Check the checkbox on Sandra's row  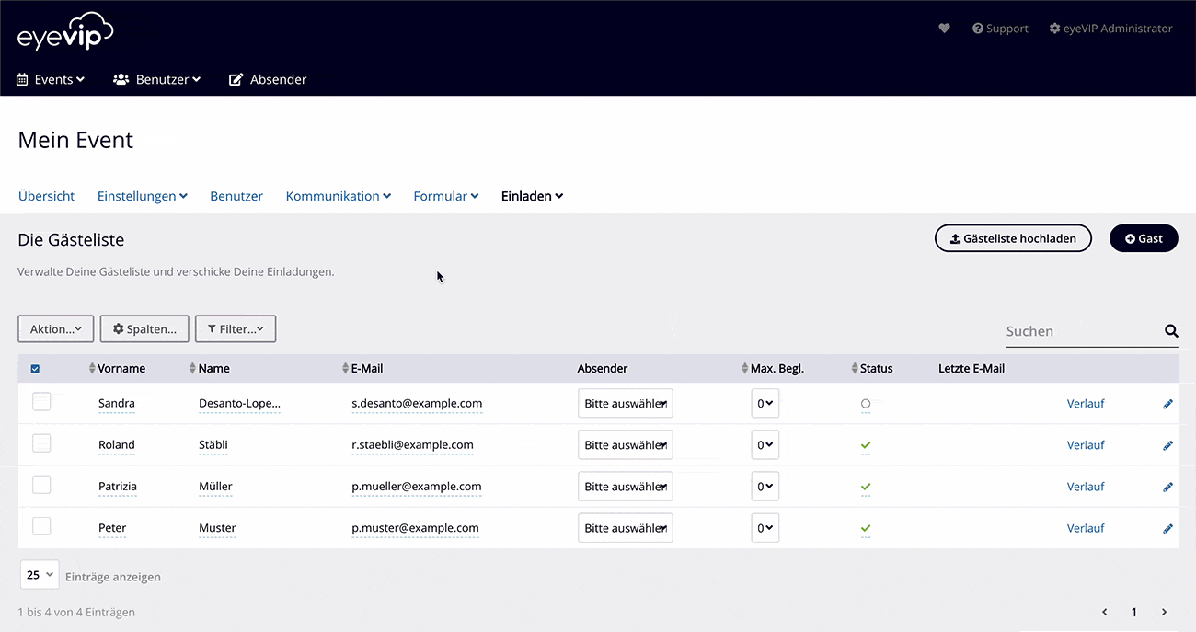point(41,401)
